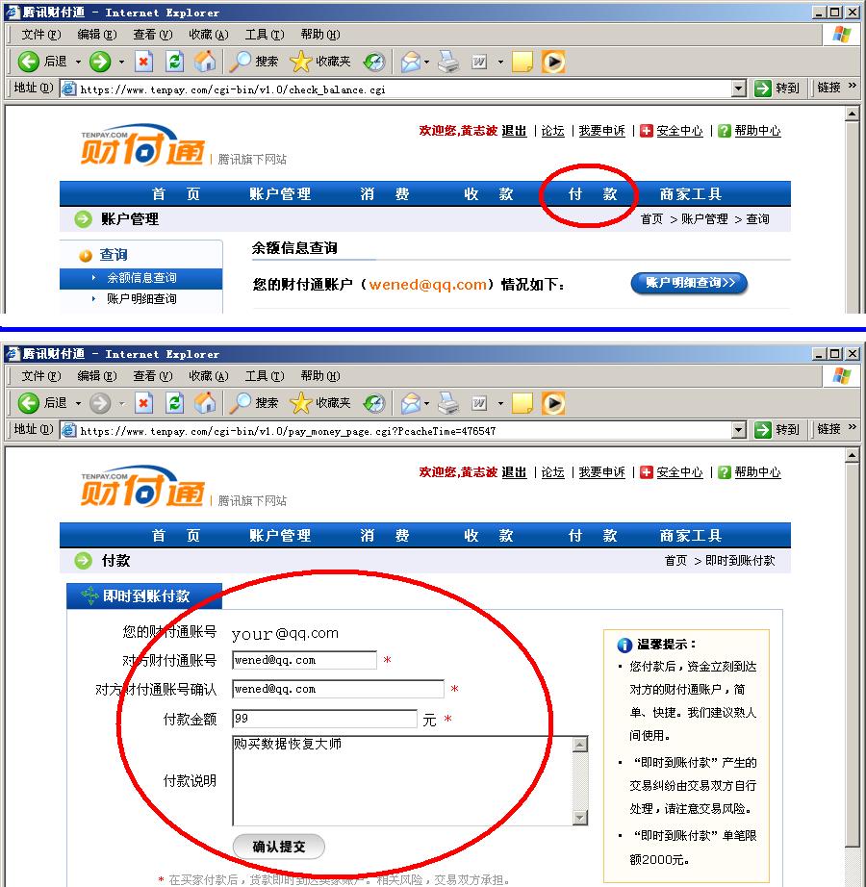Select 付款 tab on the balance-query page
The image size is (866, 887).
coord(592,194)
